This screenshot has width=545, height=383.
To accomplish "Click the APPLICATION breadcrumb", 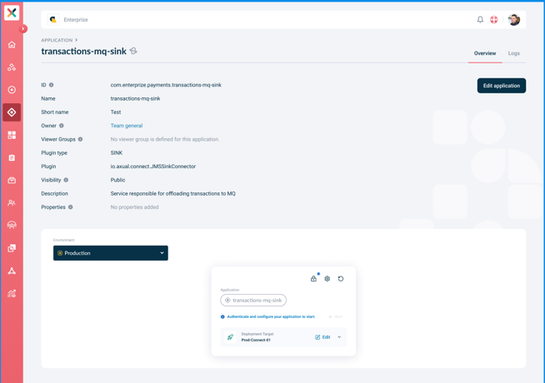I will click(57, 40).
